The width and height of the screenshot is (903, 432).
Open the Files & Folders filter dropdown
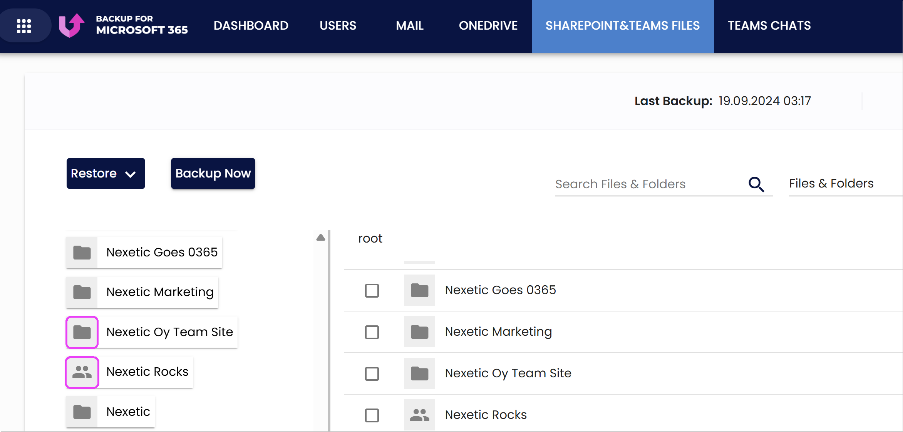click(x=845, y=184)
